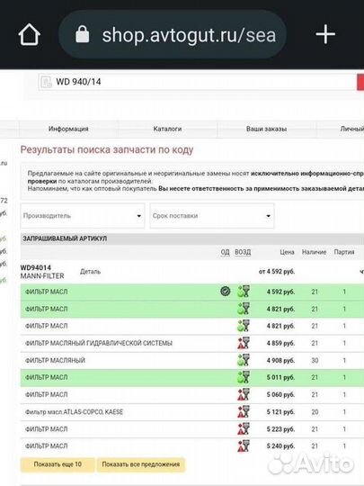Click availability value 20 in ATLAS-COPCO row
The height and width of the screenshot is (486, 364).
click(315, 412)
